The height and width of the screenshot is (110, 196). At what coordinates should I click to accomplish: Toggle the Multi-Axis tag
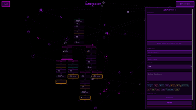(x=170, y=89)
